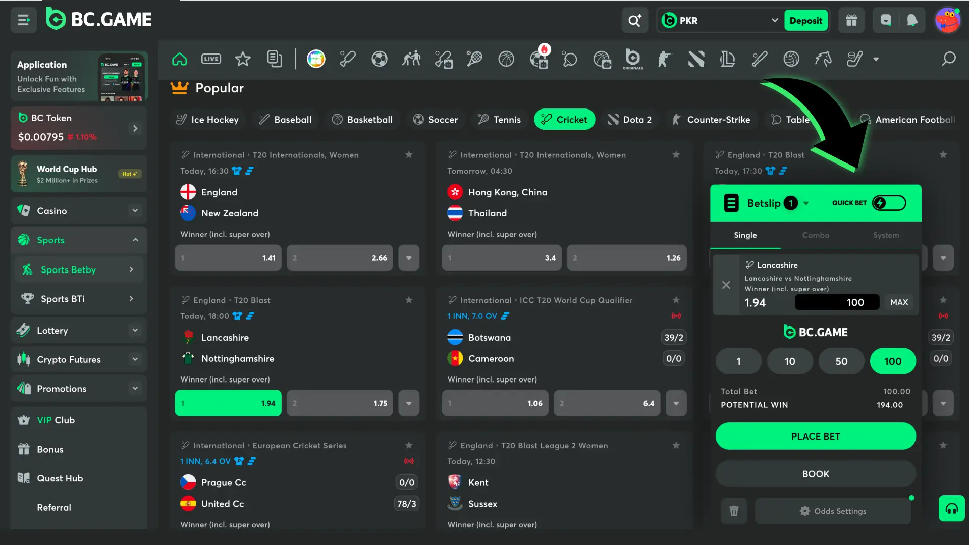Viewport: 969px width, 545px height.
Task: Select Cameroon odds 6.4
Action: pyautogui.click(x=607, y=403)
